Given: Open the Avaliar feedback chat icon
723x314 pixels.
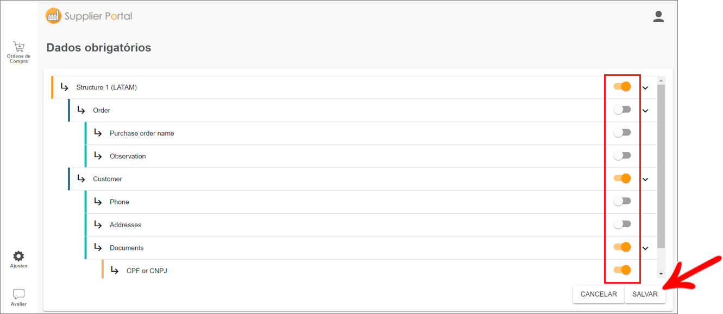Looking at the screenshot, I should point(18,294).
